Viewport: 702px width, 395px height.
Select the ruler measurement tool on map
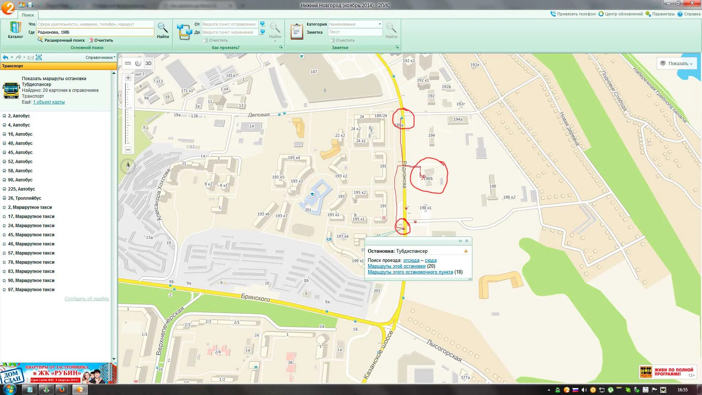(128, 63)
